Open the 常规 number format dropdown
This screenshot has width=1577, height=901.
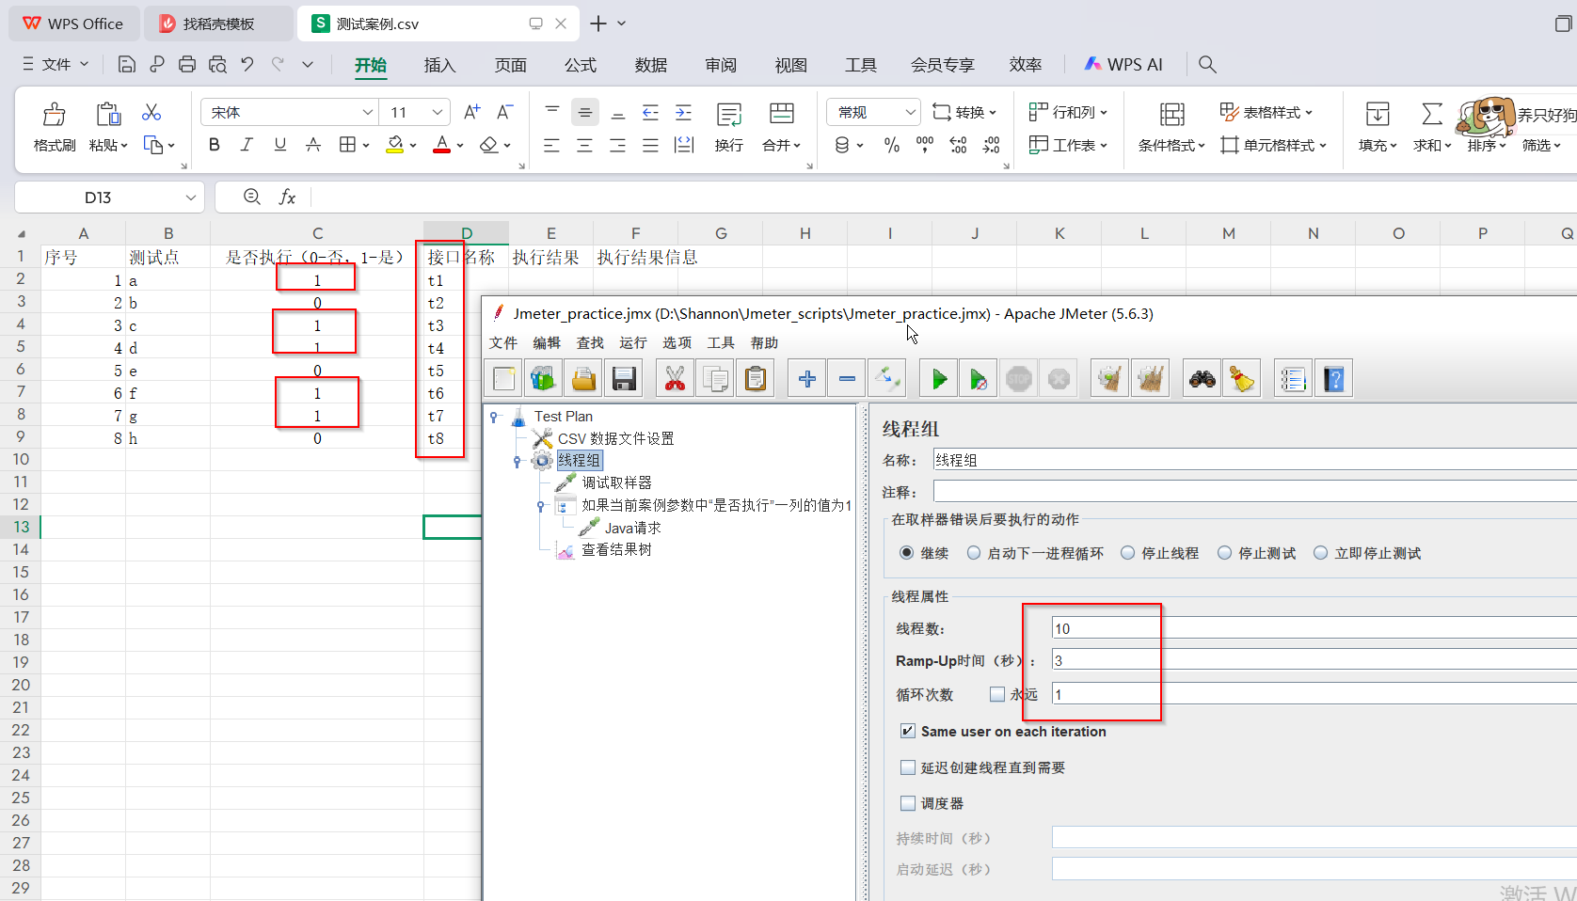[x=910, y=112]
